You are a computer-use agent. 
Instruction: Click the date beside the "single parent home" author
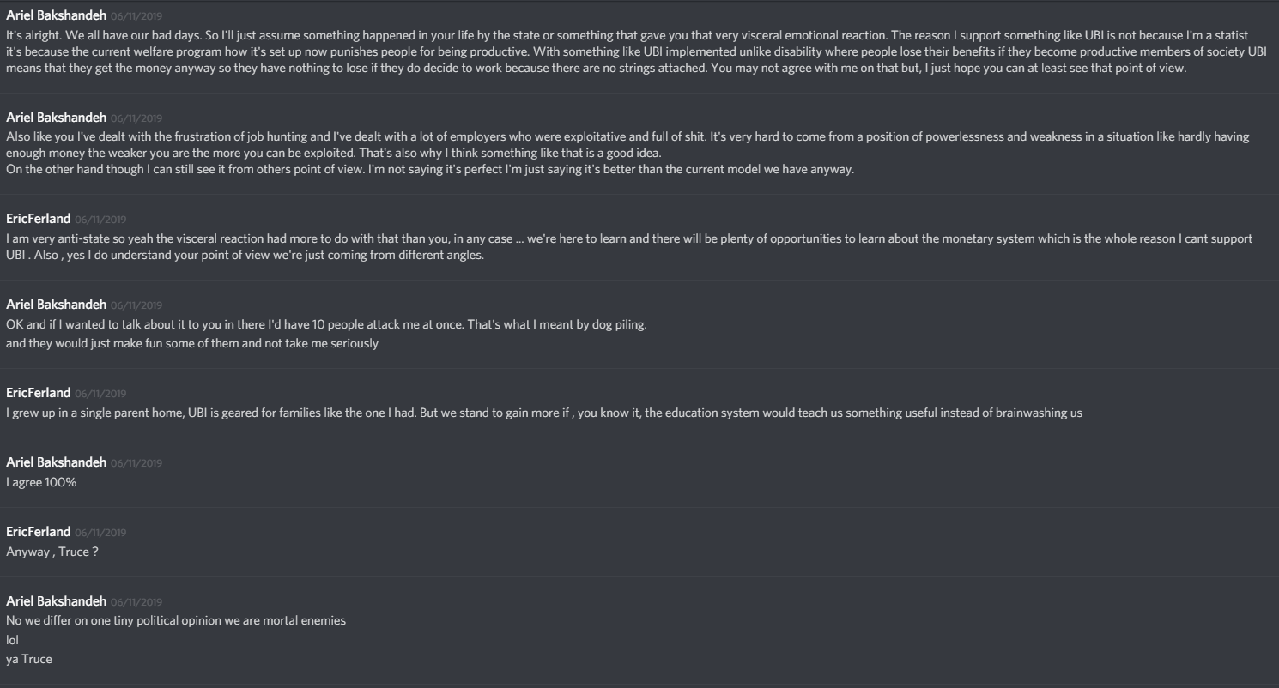pos(100,394)
